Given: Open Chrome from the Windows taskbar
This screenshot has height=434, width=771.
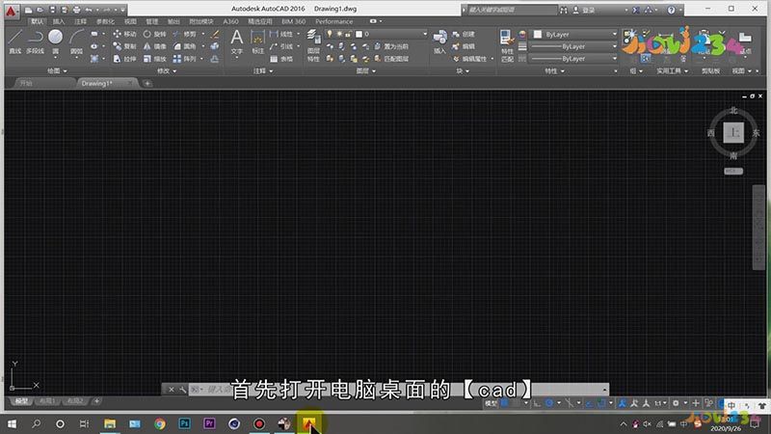Looking at the screenshot, I should tap(160, 423).
